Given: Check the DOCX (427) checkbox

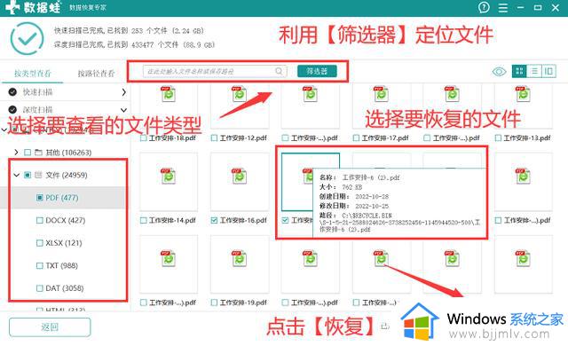Looking at the screenshot, I should (40, 220).
